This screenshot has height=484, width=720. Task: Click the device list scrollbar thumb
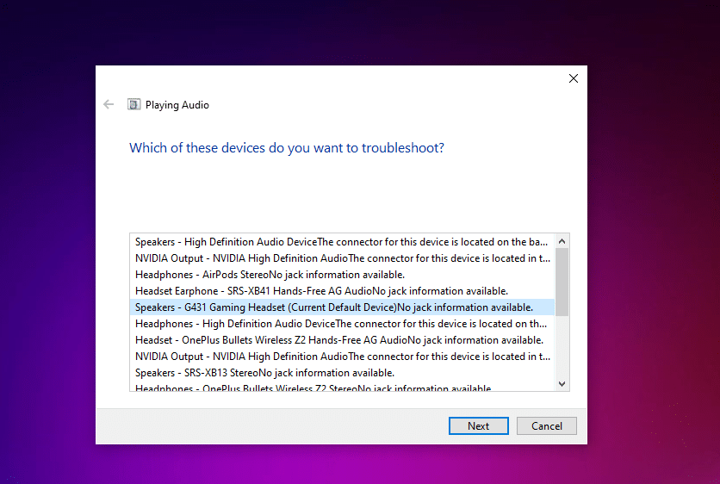pyautogui.click(x=562, y=282)
